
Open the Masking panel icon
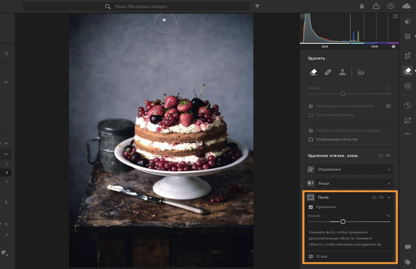coord(408,86)
